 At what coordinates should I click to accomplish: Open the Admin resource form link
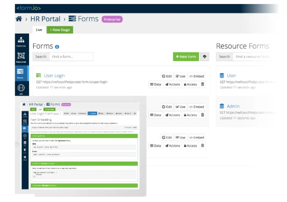pos(233,106)
